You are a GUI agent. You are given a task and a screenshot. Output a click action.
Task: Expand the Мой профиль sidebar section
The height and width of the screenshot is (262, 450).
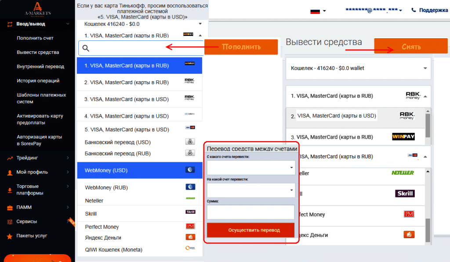(68, 172)
